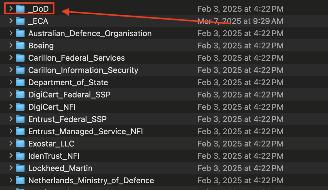Expand the Exostar_LLC folder chevron
This screenshot has height=190, width=328.
pos(11,143)
